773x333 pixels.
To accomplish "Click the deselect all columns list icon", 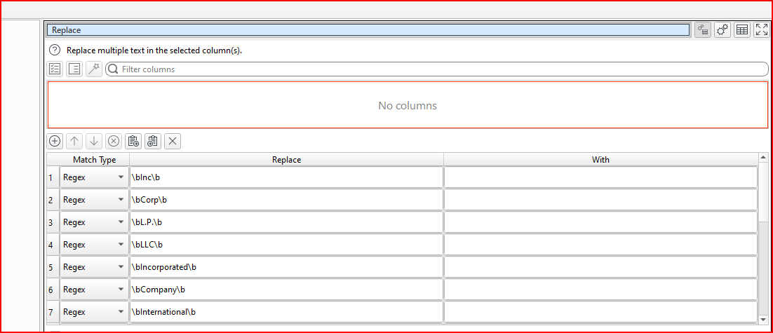I will coord(74,69).
